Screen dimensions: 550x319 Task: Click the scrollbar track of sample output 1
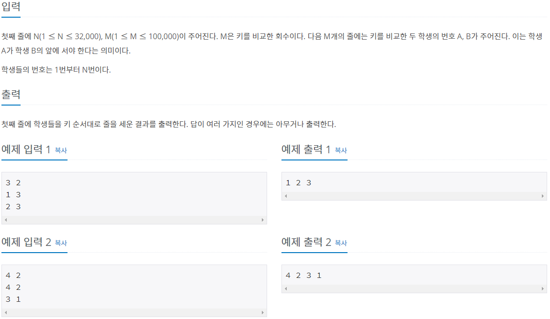[412, 196]
